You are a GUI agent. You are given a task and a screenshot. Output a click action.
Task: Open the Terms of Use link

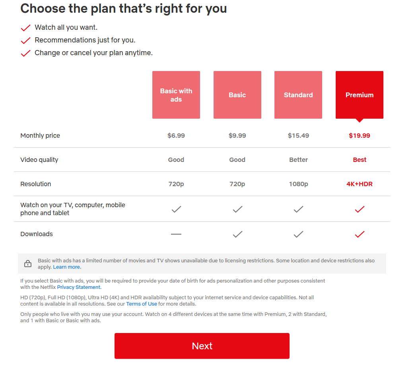click(142, 304)
